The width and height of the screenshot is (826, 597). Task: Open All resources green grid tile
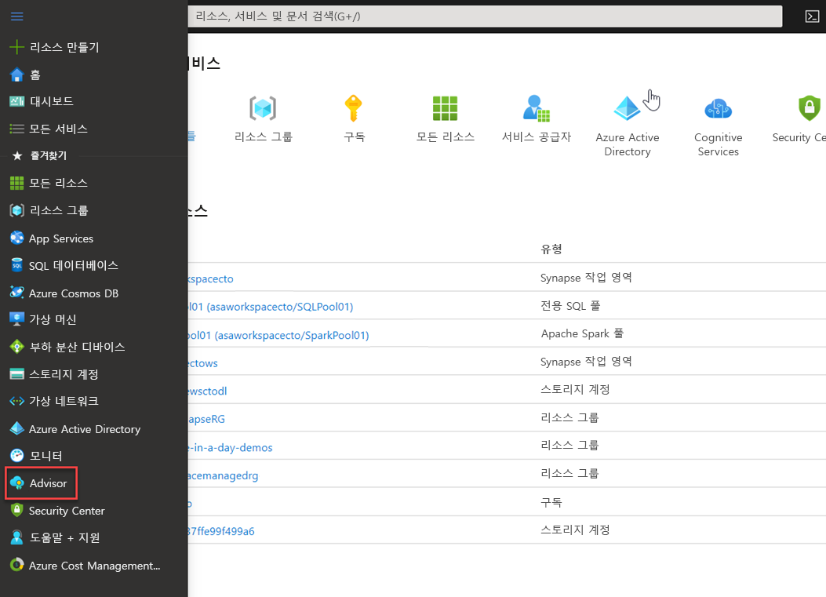coord(445,119)
